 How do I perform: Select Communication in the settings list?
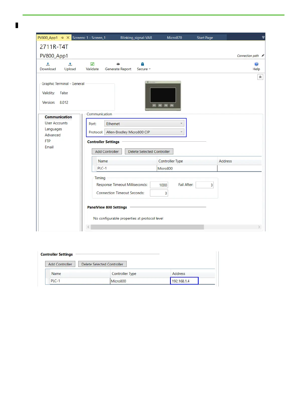click(x=58, y=117)
